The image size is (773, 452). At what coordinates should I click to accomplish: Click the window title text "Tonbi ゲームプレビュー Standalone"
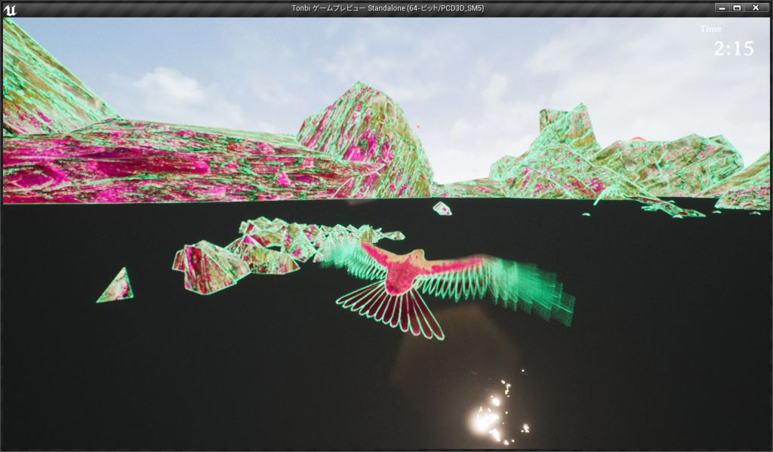click(349, 8)
